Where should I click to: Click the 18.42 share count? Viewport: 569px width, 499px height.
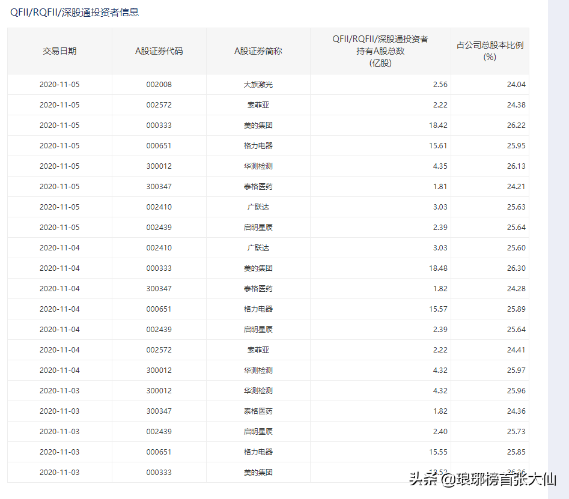[438, 125]
